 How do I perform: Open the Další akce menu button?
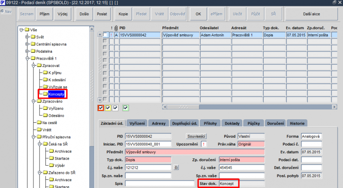tap(311, 14)
